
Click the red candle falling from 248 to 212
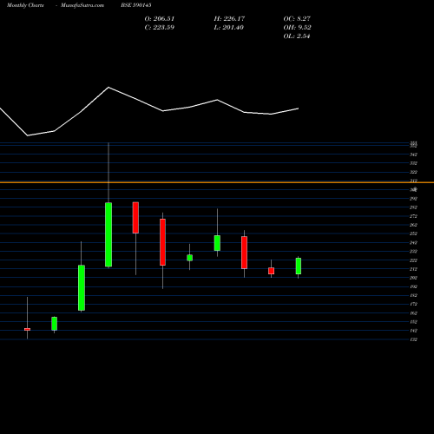[x=244, y=253]
